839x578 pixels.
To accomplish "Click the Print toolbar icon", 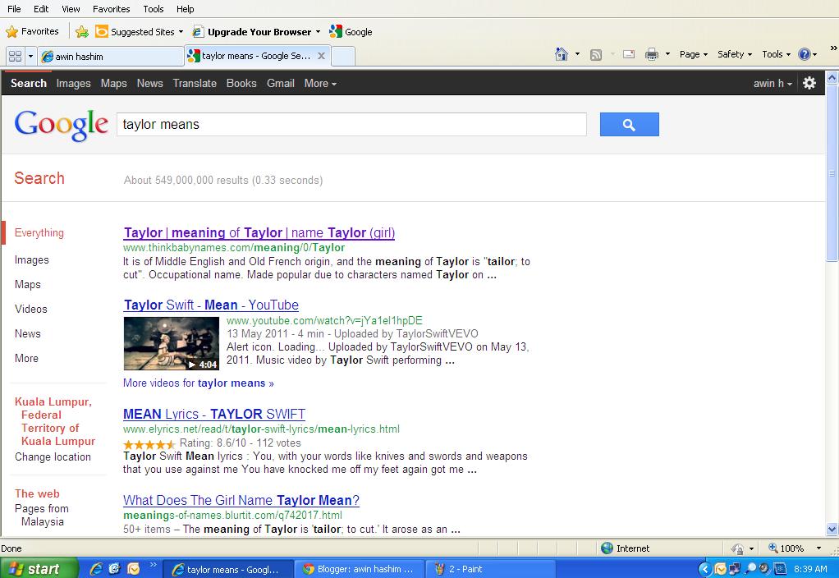I will coord(652,54).
